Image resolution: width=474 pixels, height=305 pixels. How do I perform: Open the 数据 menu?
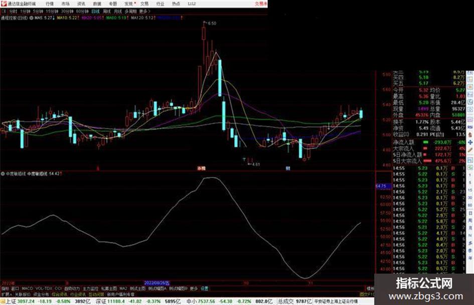tap(97, 4)
